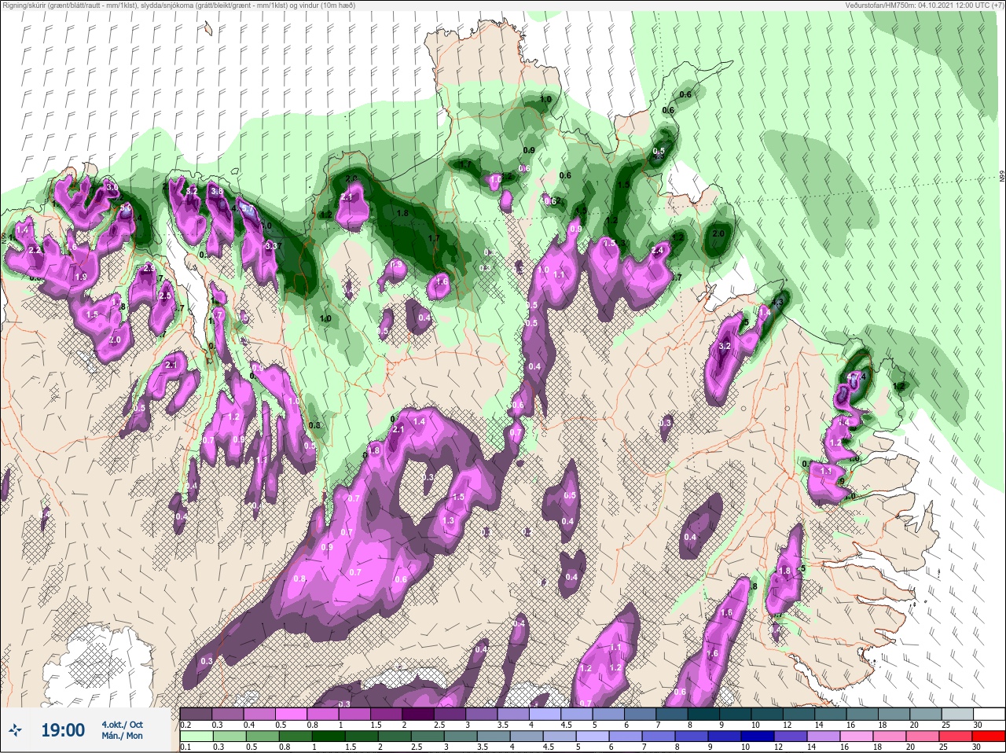Pick the red 30 swatch on the lower scale
Image resolution: width=1006 pixels, height=753 pixels.
[x=988, y=736]
